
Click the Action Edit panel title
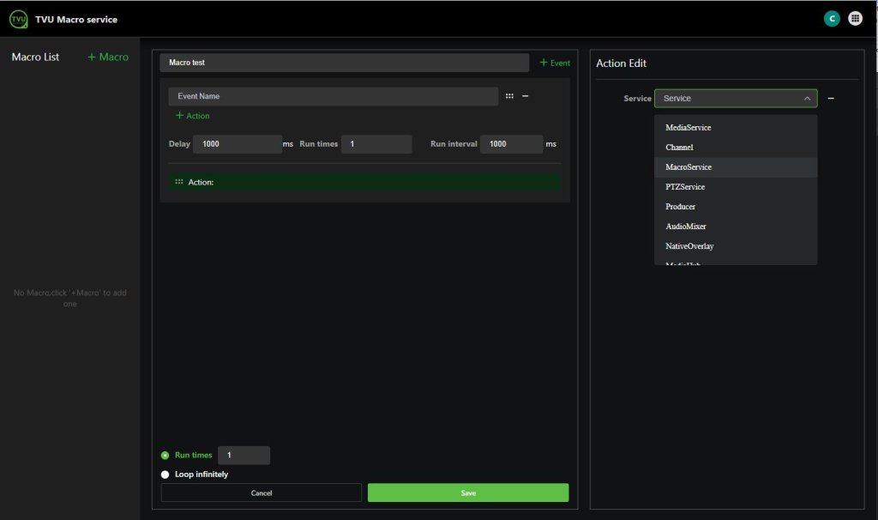tap(621, 63)
